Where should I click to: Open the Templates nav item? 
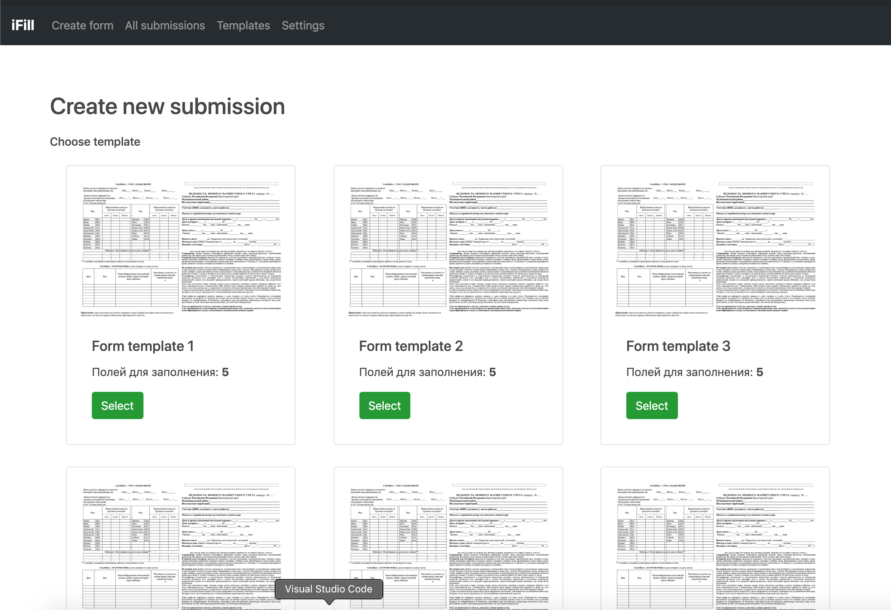pos(243,25)
